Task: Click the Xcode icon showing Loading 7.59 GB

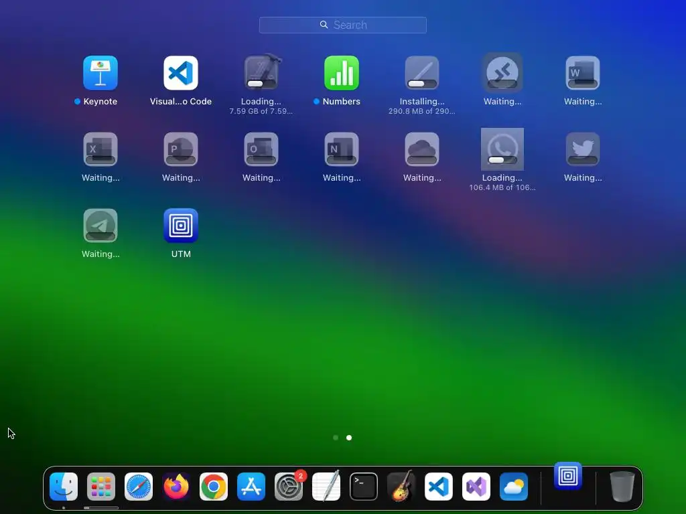Action: (x=261, y=72)
